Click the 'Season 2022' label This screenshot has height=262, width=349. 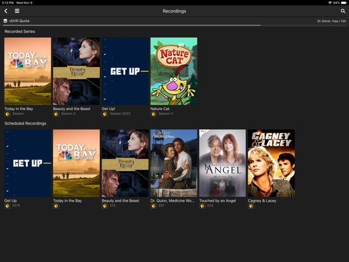click(120, 114)
